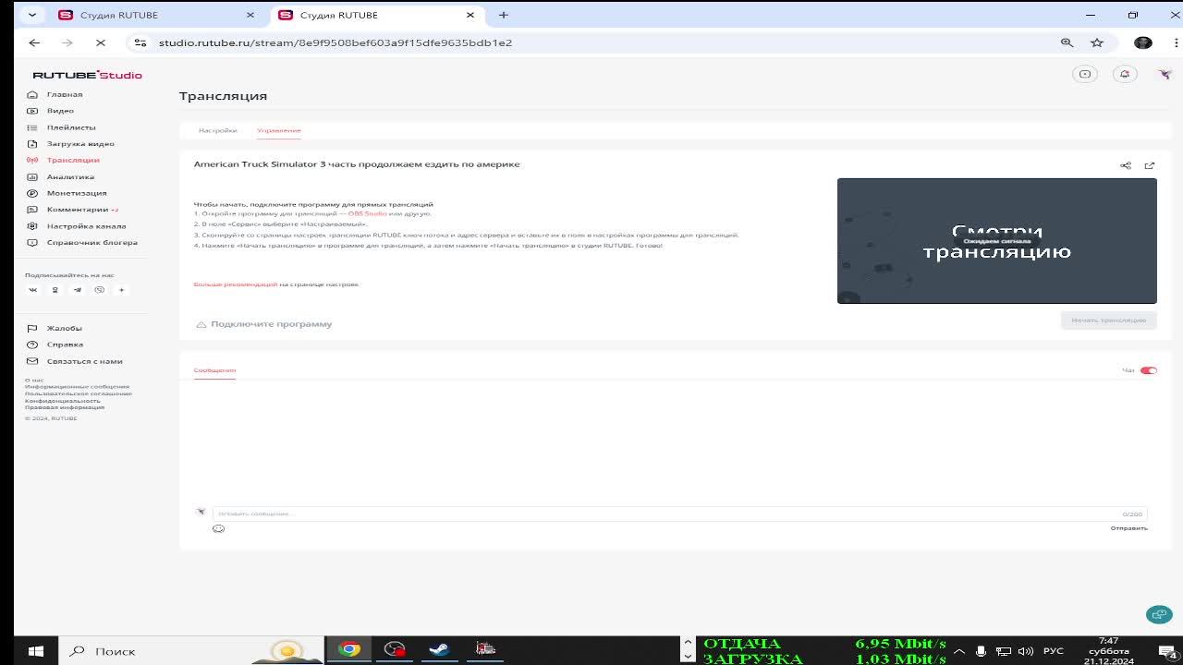Bookmark this page star icon
The image size is (1183, 665).
coord(1097,42)
